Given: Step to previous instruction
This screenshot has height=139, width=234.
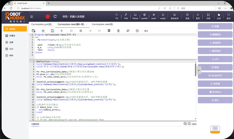Looking at the screenshot, I should [x=90, y=31].
